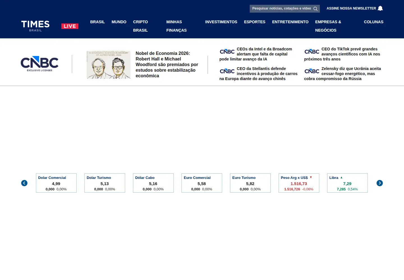404x280 pixels.
Task: Open the LIVE broadcast badge
Action: click(x=70, y=26)
